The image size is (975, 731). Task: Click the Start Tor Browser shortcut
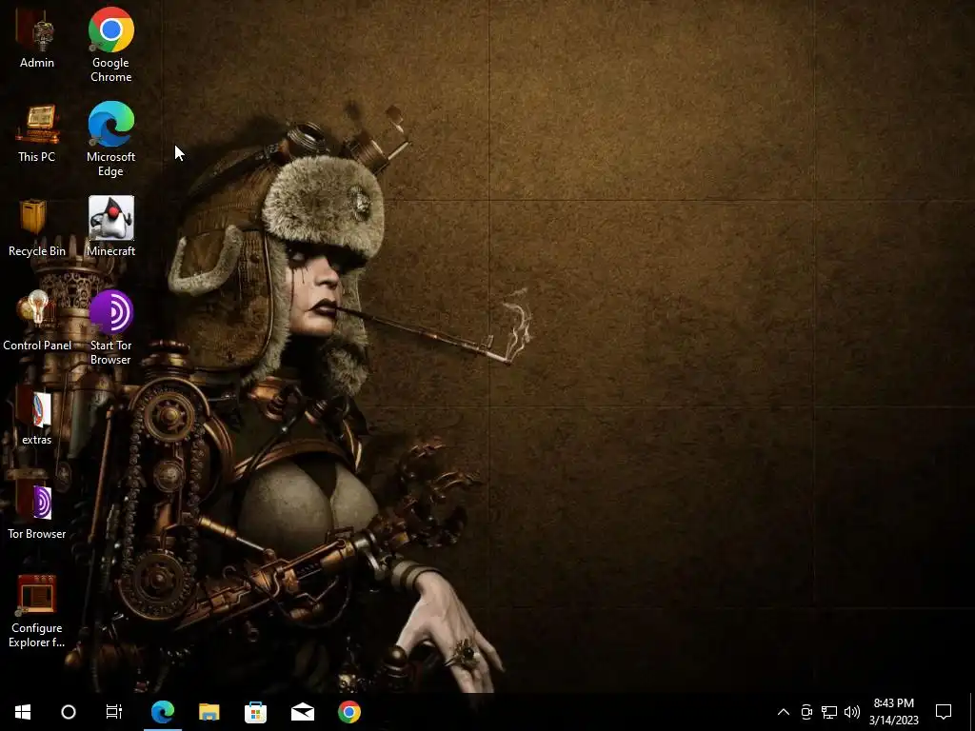pos(110,327)
